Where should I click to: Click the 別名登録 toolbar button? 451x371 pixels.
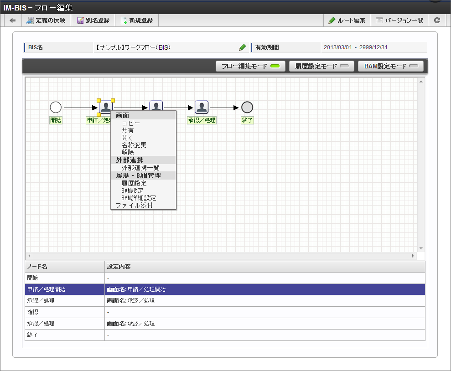[x=93, y=21]
